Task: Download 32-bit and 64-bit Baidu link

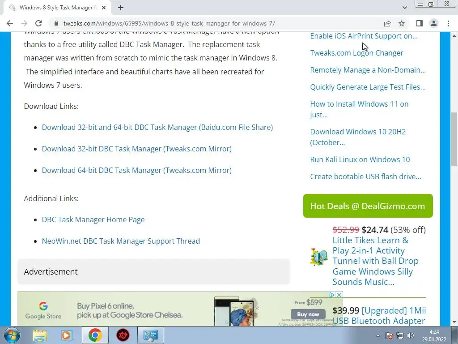Action: point(157,127)
